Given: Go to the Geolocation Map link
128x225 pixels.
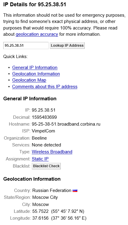Looking at the screenshot, I should 29,80.
